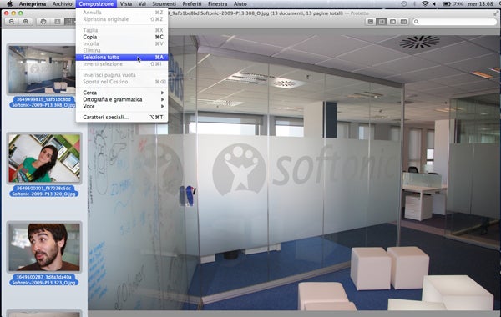The width and height of the screenshot is (501, 317).
Task: Open the Time Machine status icon
Action: coord(404,4)
